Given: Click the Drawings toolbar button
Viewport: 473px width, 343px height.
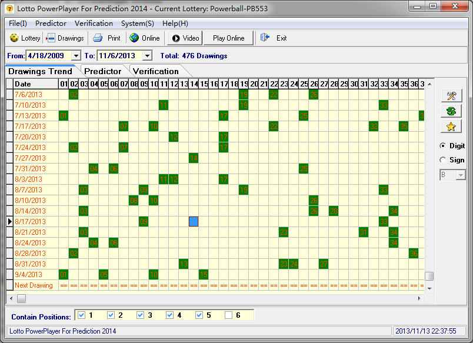Looking at the screenshot, I should tap(65, 38).
